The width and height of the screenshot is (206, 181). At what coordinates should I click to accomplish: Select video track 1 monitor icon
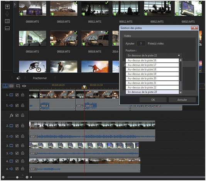pos(11,95)
